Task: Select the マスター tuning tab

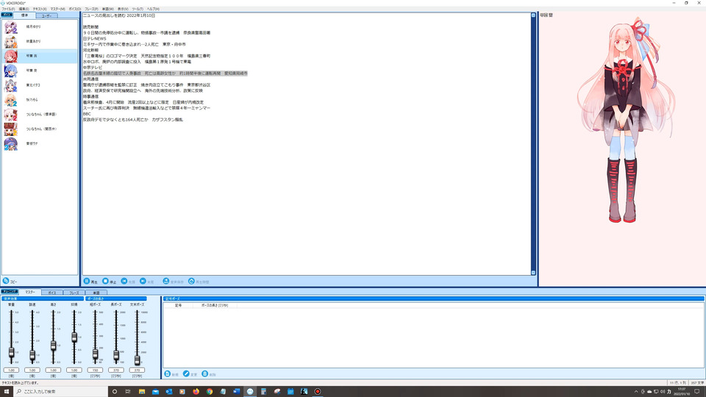Action: [x=30, y=292]
